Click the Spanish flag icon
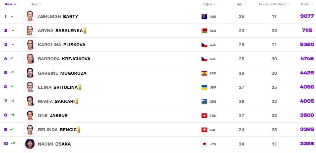This screenshot has width=316, height=153. pyautogui.click(x=204, y=73)
